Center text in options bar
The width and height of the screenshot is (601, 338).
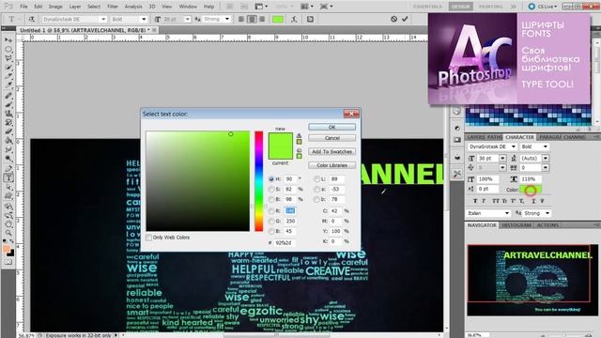[252, 19]
